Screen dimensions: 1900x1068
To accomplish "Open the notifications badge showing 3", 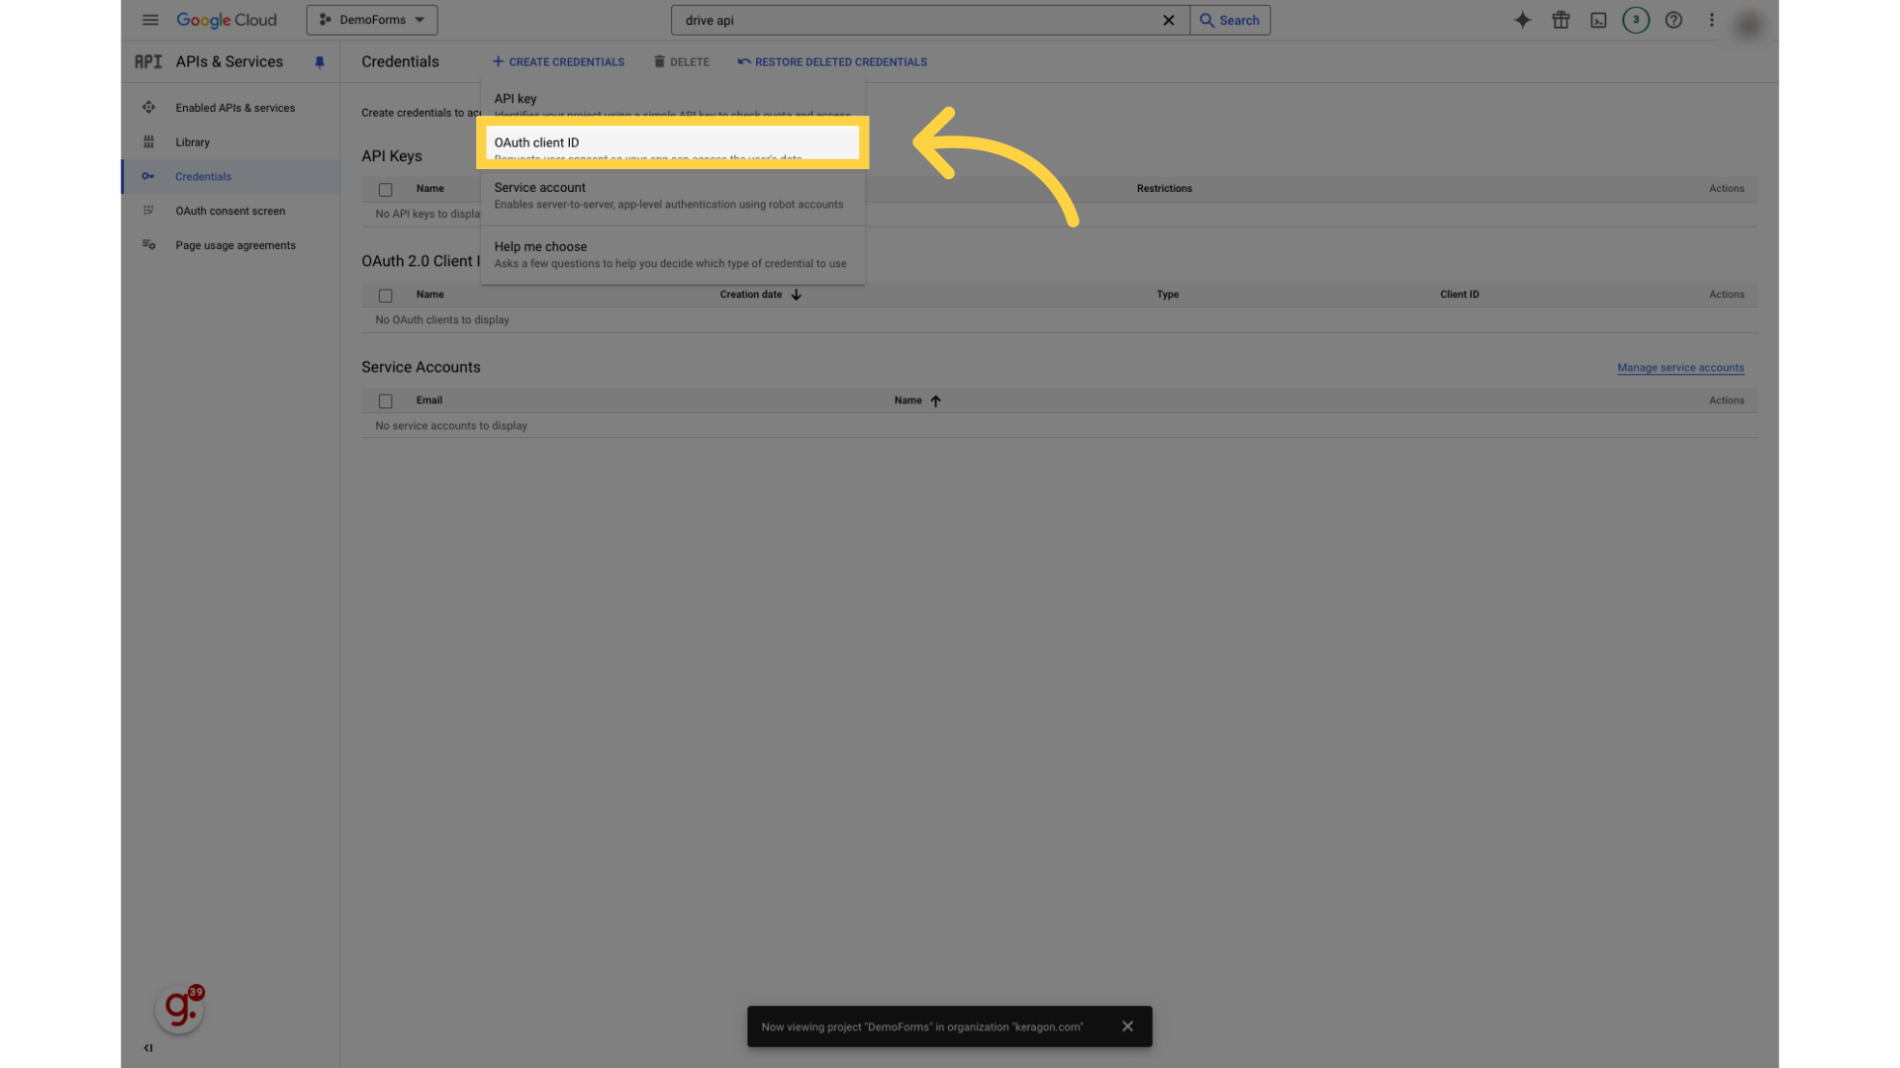I will 1636,20.
